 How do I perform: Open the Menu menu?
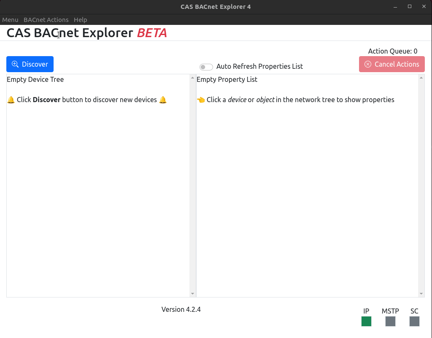[10, 20]
